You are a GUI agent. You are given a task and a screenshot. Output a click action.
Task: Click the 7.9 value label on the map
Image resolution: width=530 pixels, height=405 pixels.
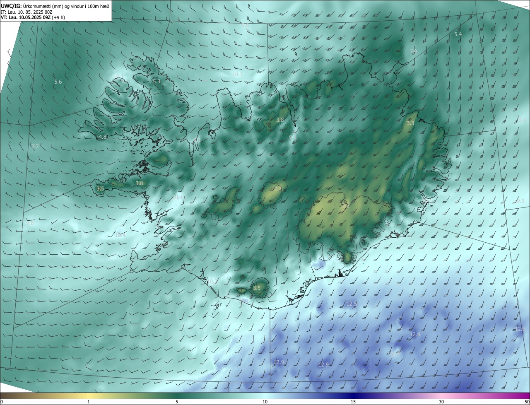[413, 52]
